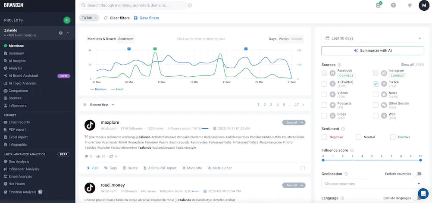Open road_money Neutral sentiment dropdown
432x203 pixels.
[294, 185]
